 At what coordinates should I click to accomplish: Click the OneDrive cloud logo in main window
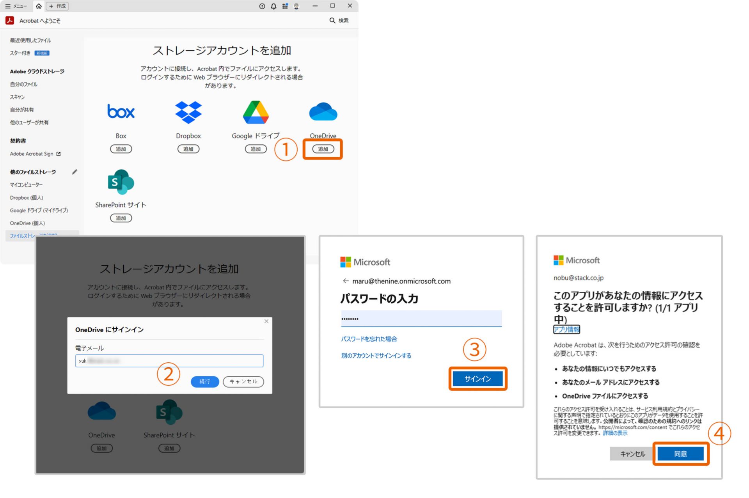(x=323, y=112)
